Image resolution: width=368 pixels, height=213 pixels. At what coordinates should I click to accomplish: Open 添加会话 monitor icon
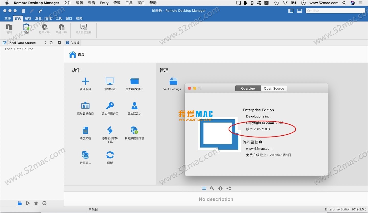click(x=110, y=81)
